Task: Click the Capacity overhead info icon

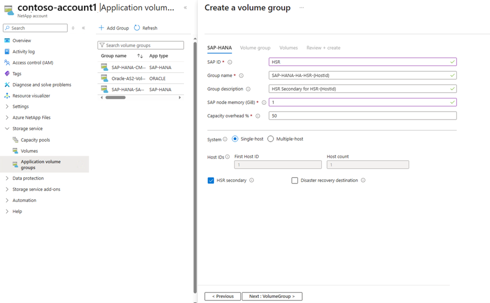Action: (x=258, y=116)
